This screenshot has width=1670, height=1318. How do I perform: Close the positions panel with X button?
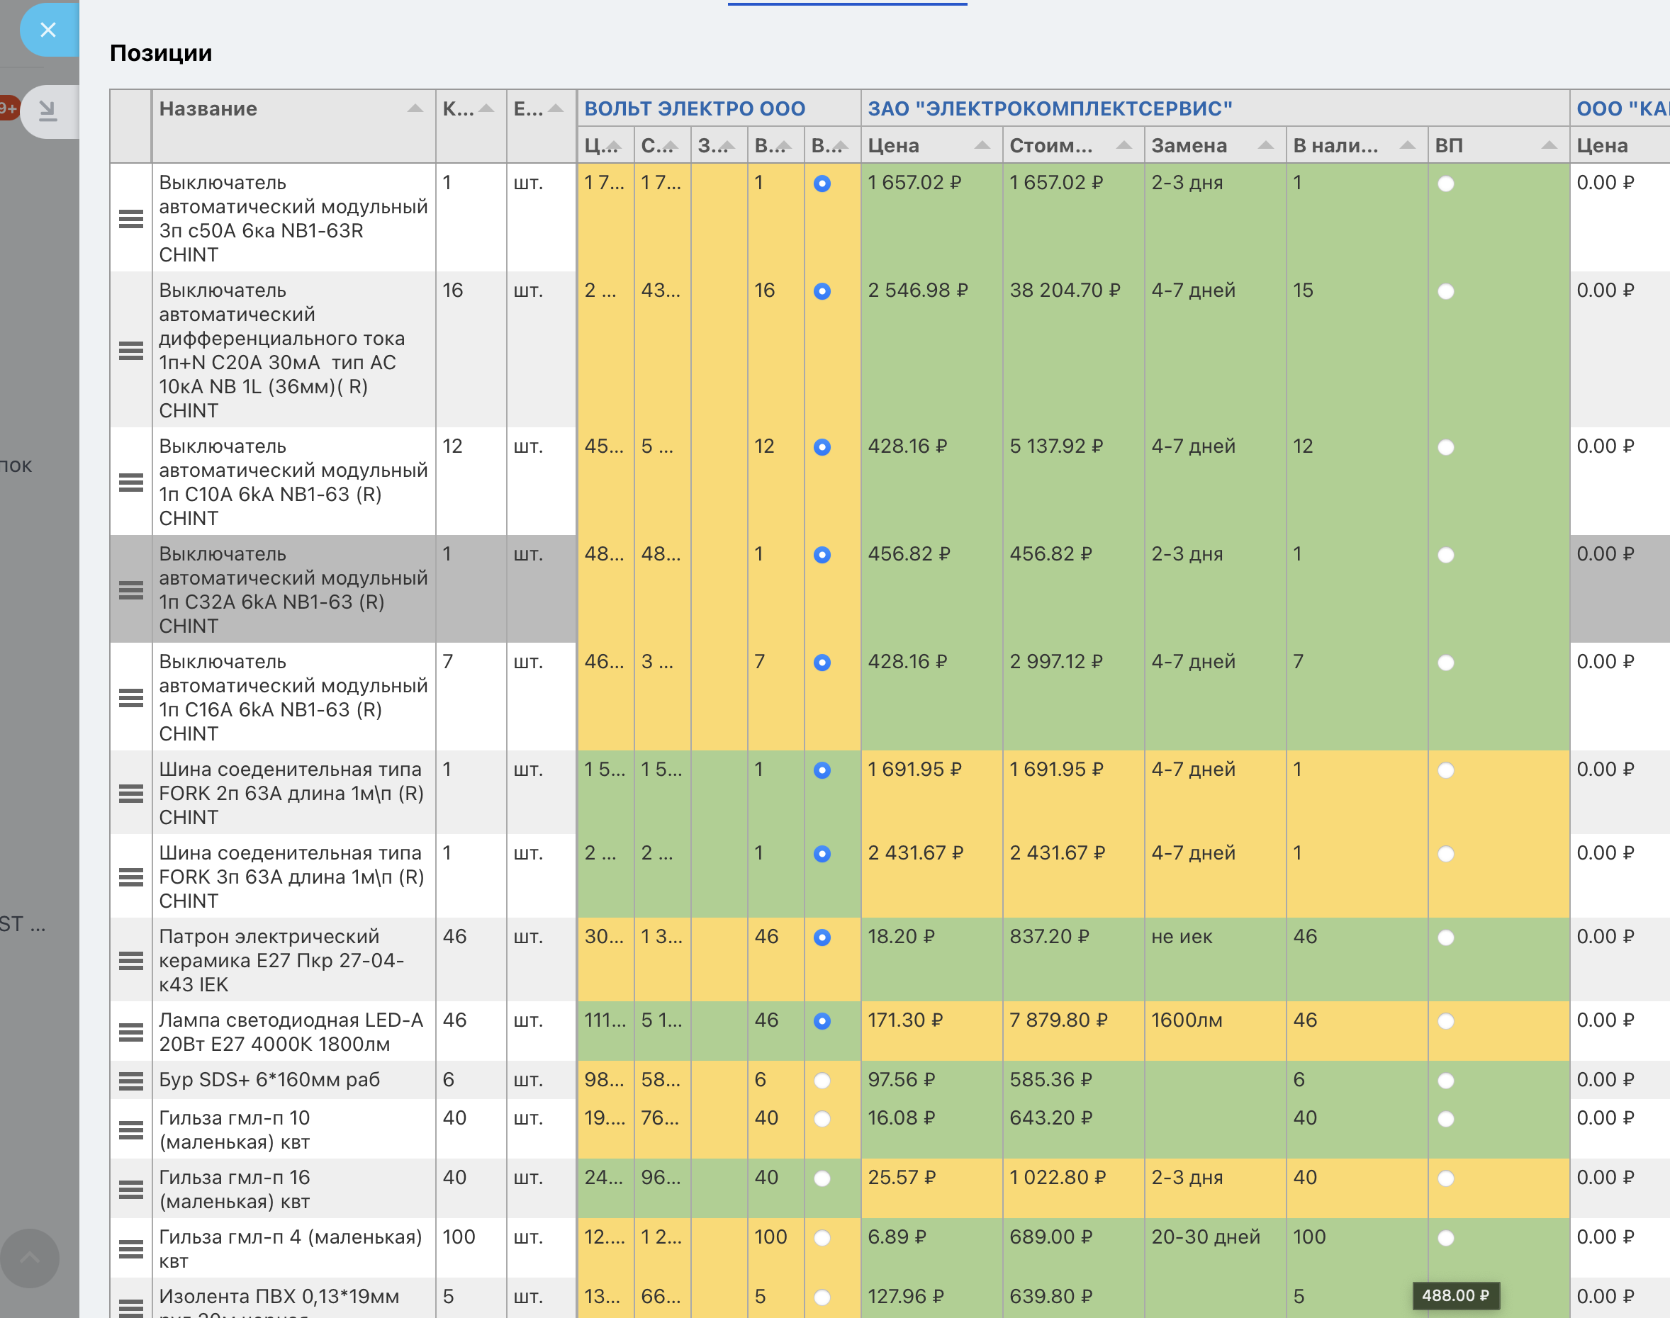pos(48,30)
